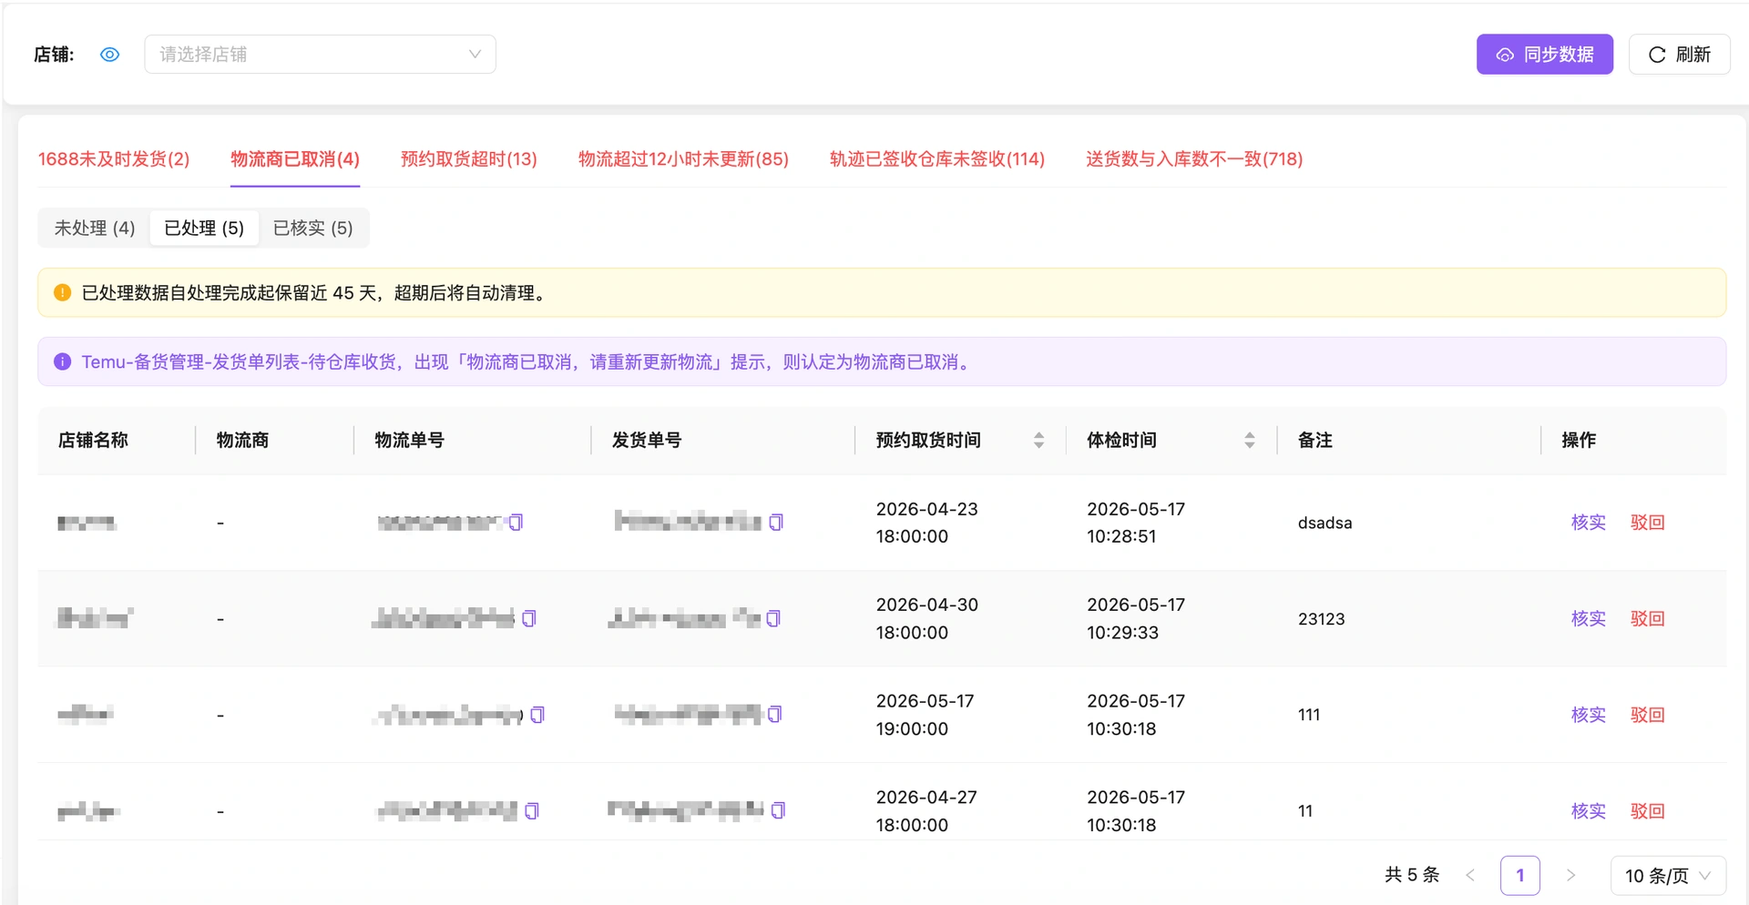Copy shipping order number in 23123 row
Viewport: 1749px width, 905px height.
(773, 619)
